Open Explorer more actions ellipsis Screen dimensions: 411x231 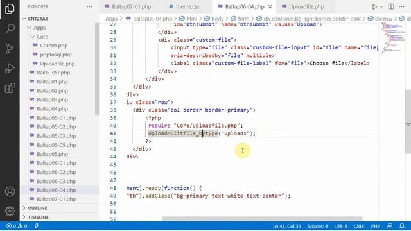[90, 7]
